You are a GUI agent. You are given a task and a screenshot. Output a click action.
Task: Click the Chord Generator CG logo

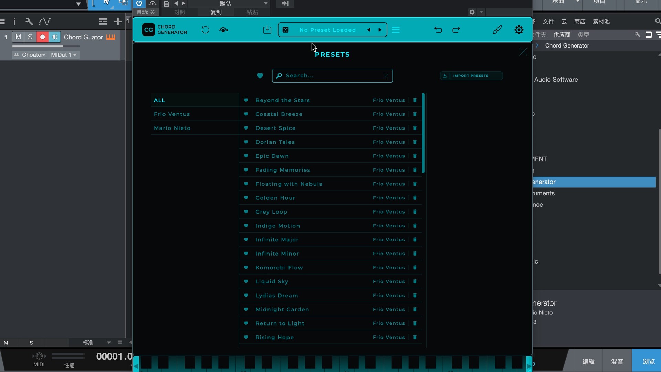tap(148, 30)
